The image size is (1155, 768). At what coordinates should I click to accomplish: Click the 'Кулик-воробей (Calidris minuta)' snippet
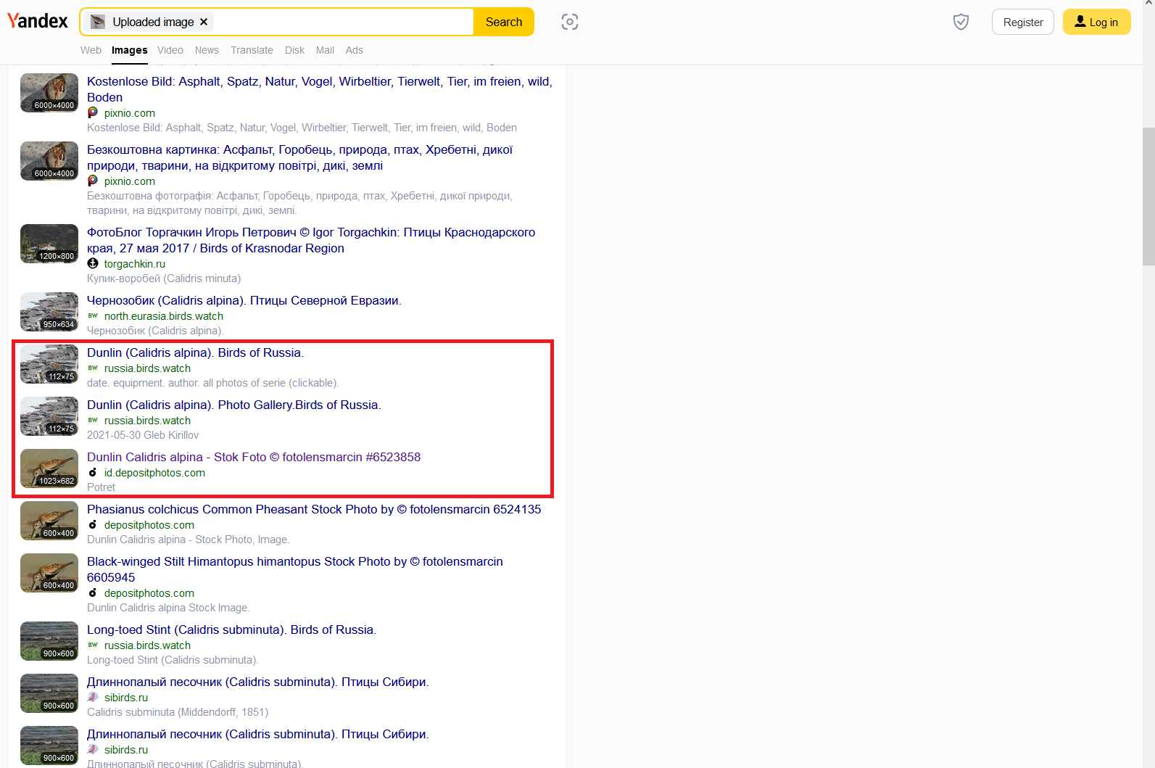pos(164,278)
